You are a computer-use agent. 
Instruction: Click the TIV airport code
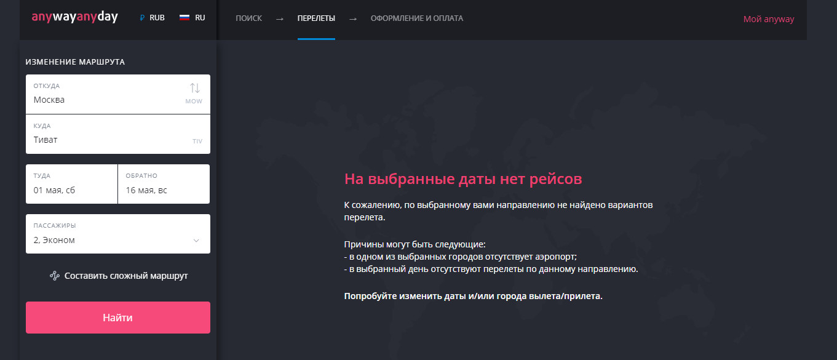tap(197, 141)
